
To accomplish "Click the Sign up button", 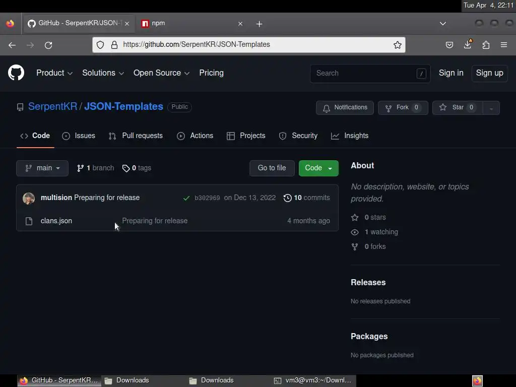I will (489, 73).
